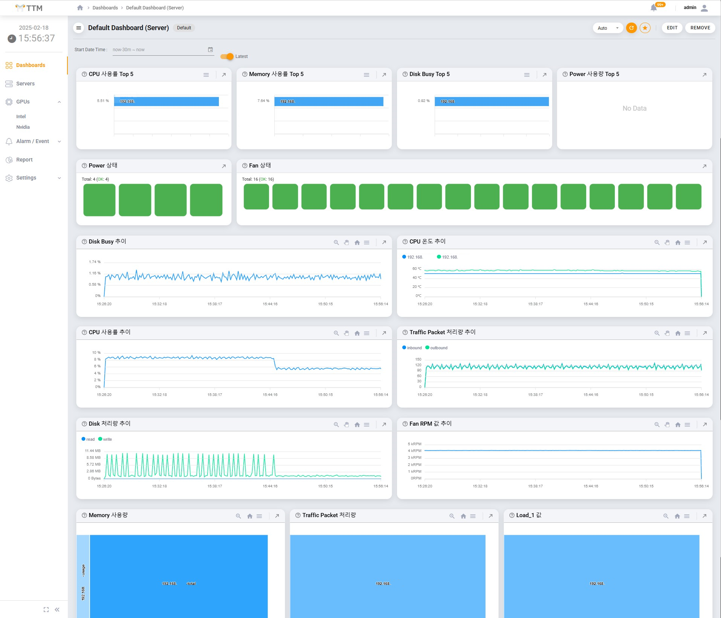Reset zoom home icon on Fan RPM chart

coord(678,425)
